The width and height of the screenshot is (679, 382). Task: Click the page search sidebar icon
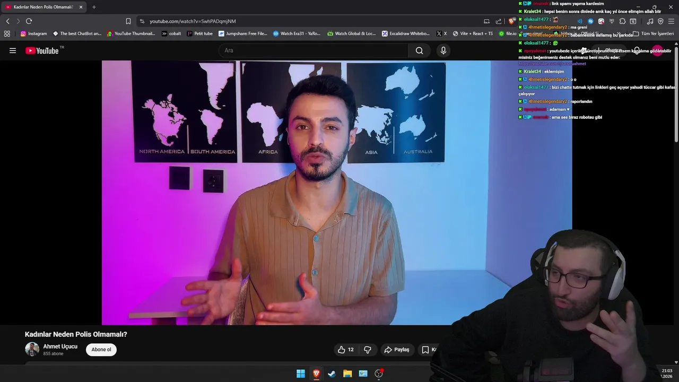[633, 21]
